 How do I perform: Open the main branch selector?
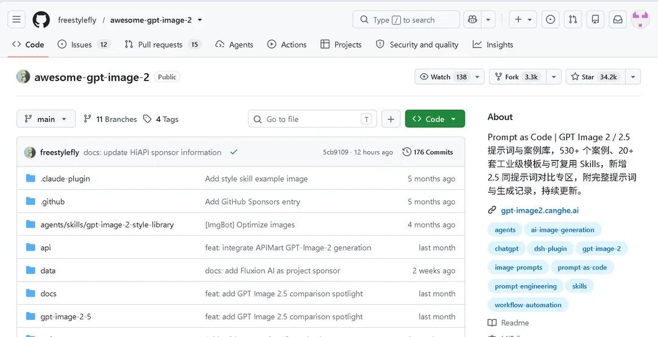[46, 119]
